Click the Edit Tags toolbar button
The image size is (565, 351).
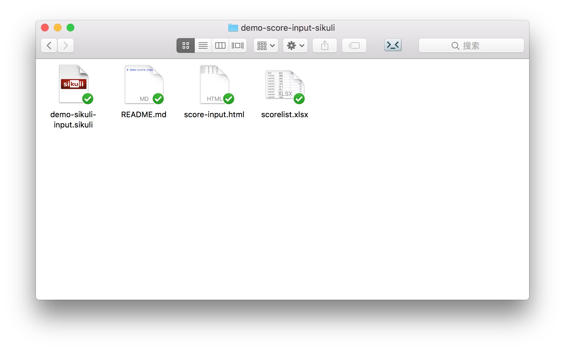tap(354, 45)
